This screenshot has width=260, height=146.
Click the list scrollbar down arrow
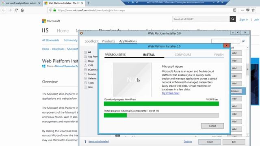[247, 135]
